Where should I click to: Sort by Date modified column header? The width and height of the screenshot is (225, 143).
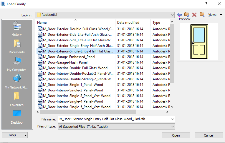coord(133,22)
